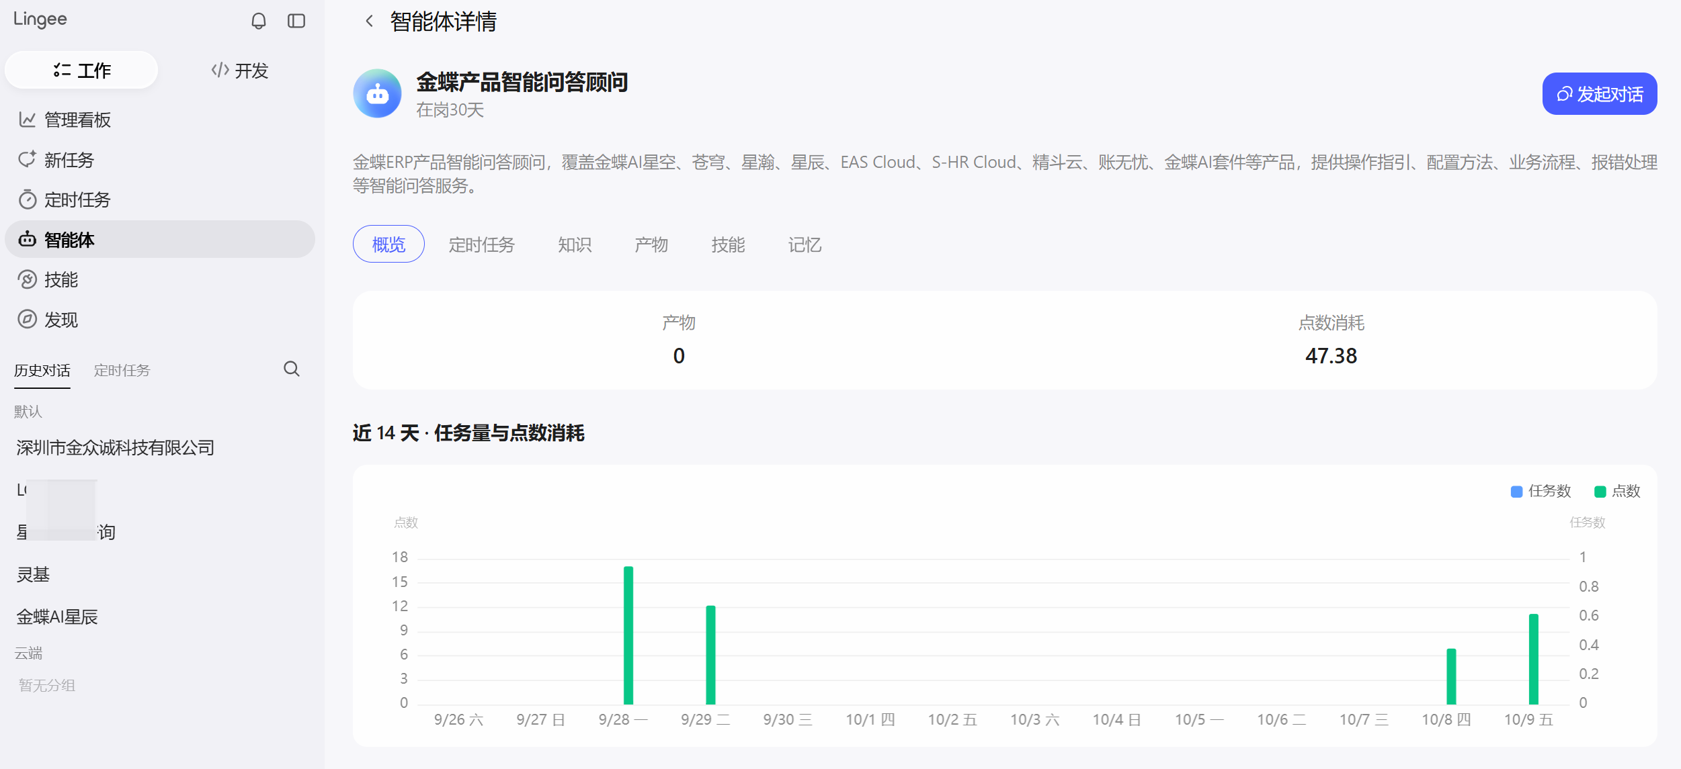1681x769 pixels.
Task: Toggle the 点数 legend swatch
Action: point(1600,492)
